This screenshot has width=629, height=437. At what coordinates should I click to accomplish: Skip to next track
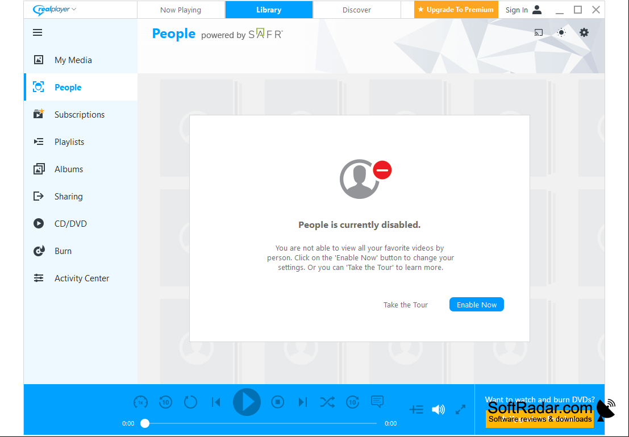click(303, 402)
